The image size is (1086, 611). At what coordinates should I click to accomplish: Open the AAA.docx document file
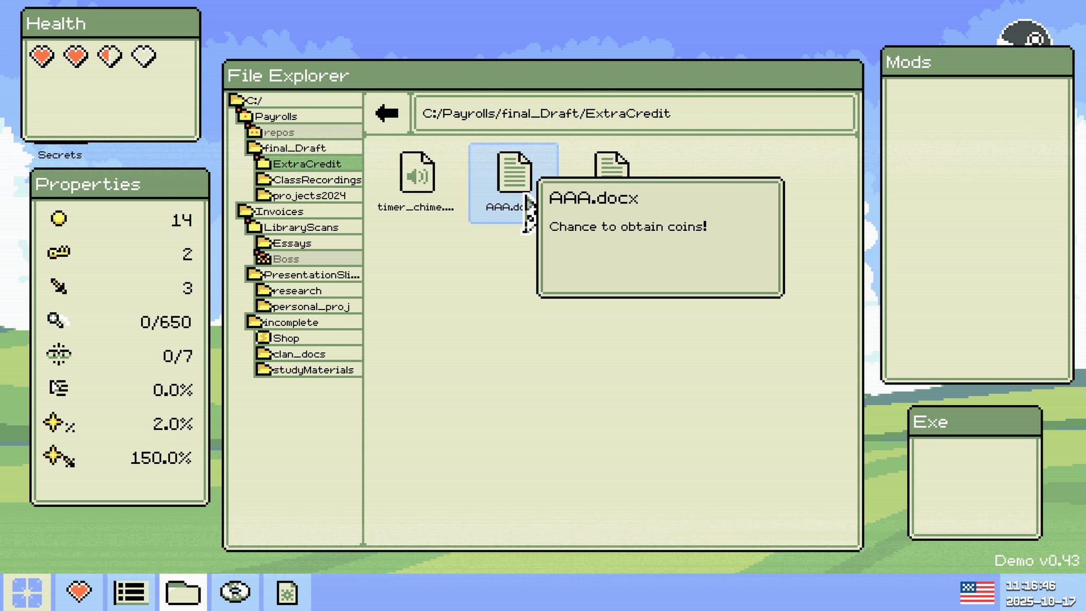point(513,173)
